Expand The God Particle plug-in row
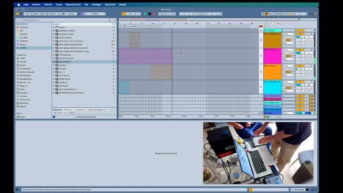This screenshot has height=193, width=343. [54, 58]
